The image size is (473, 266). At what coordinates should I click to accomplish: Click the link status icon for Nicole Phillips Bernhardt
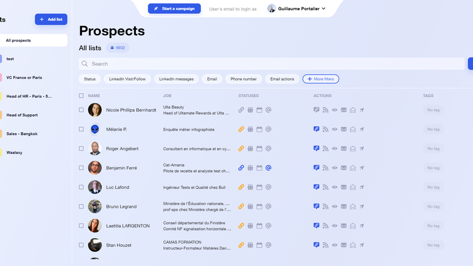coord(241,110)
